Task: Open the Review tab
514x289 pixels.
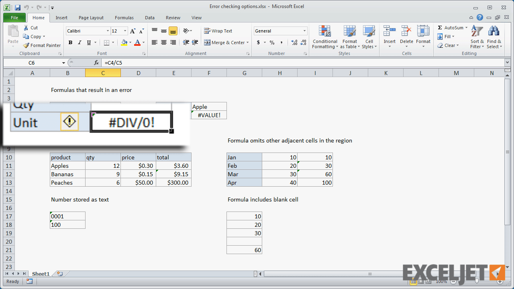Action: 173,18
